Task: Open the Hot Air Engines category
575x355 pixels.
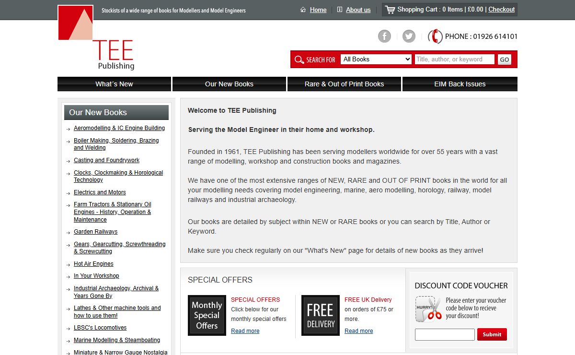Action: tap(93, 264)
